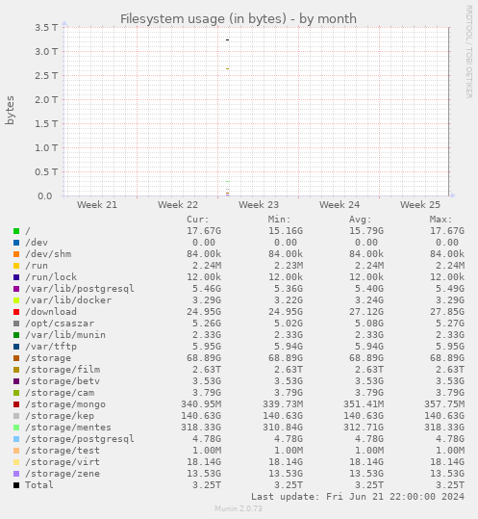Select the /storage/virt legend label
478x519 pixels.
[x=63, y=462]
